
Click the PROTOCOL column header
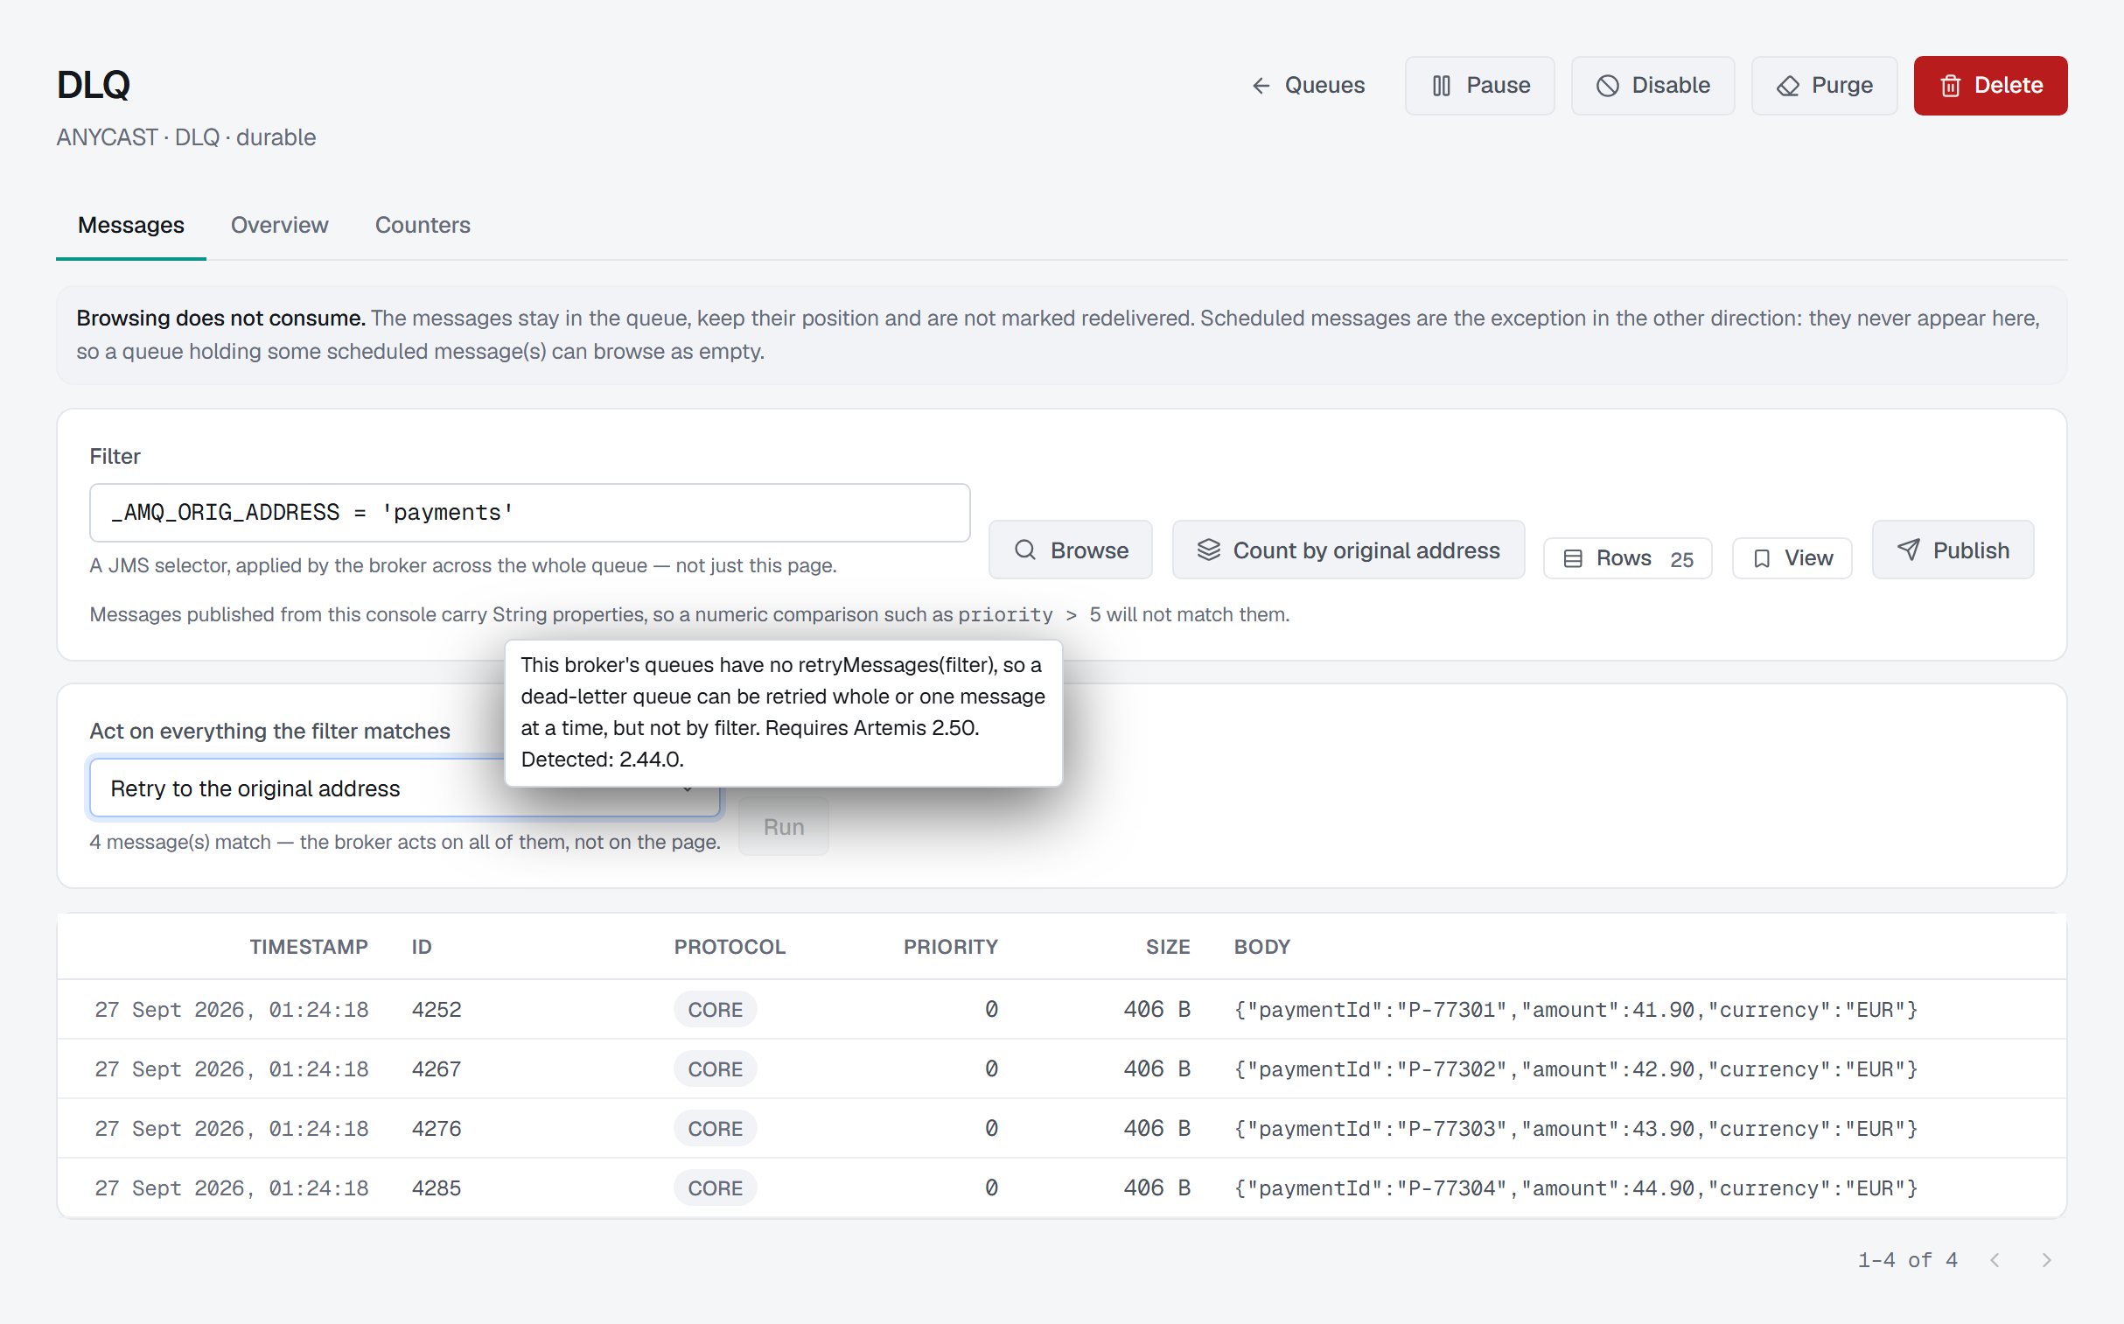pyautogui.click(x=729, y=947)
